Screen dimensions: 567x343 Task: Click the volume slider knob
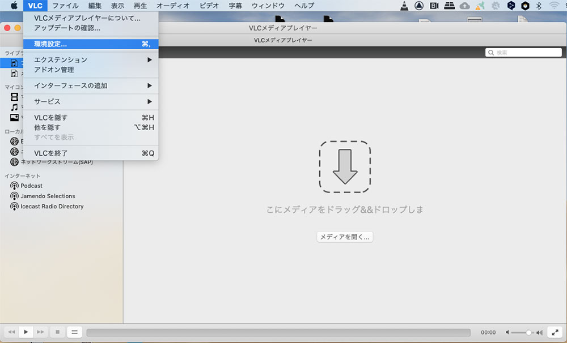click(x=528, y=332)
